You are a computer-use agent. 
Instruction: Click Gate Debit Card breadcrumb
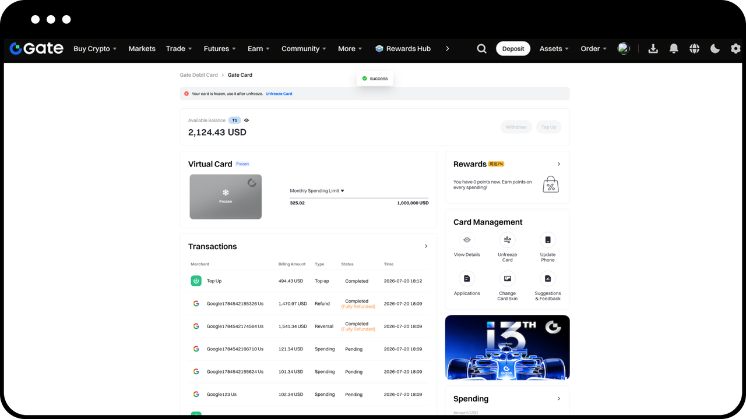click(199, 75)
